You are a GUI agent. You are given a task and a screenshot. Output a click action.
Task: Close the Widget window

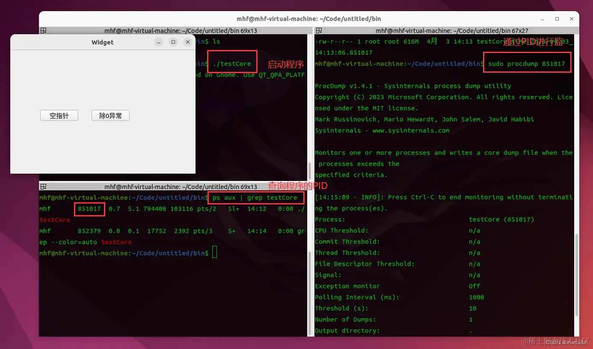[187, 42]
